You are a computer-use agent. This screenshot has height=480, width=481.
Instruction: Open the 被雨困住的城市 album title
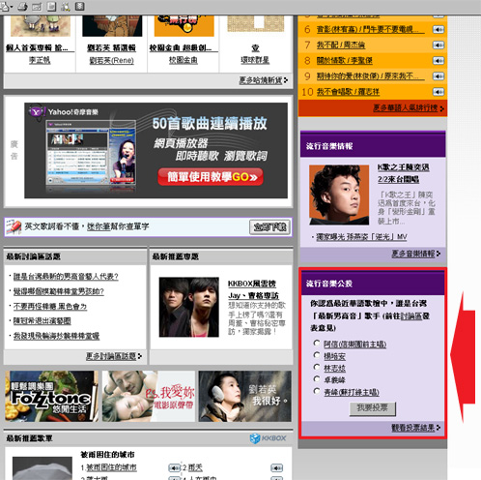(x=107, y=455)
